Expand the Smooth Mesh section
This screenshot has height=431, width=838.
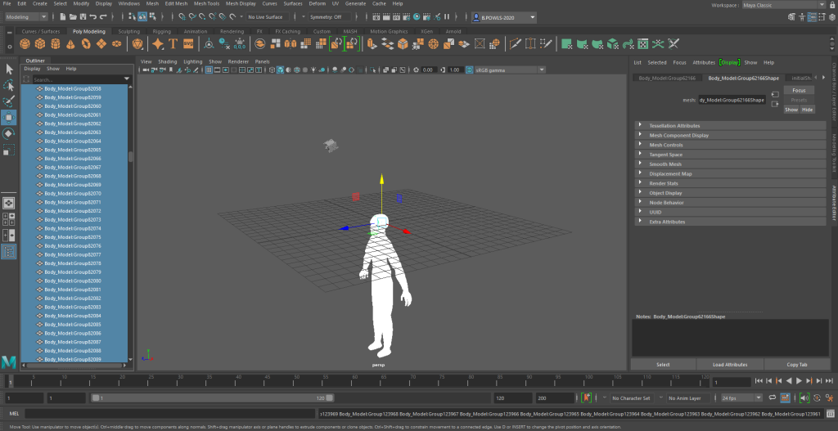(x=665, y=164)
